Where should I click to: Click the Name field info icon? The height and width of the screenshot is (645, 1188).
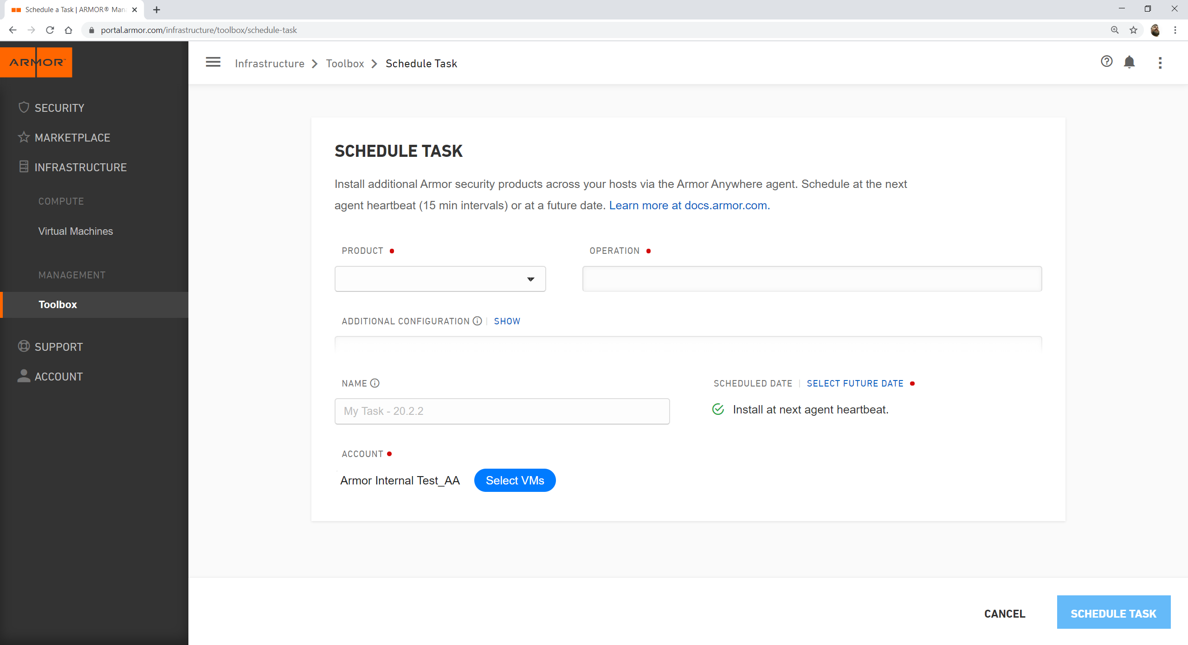click(375, 383)
